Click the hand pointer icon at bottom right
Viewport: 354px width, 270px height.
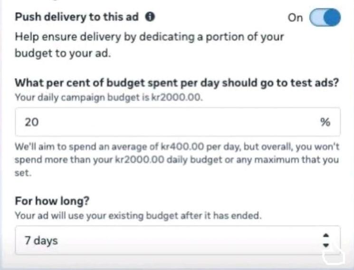click(333, 255)
